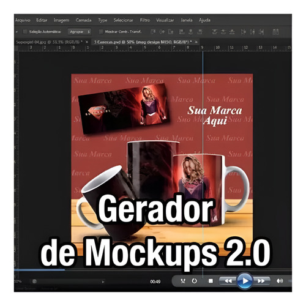Click the distribute top edges icon

[214, 32]
